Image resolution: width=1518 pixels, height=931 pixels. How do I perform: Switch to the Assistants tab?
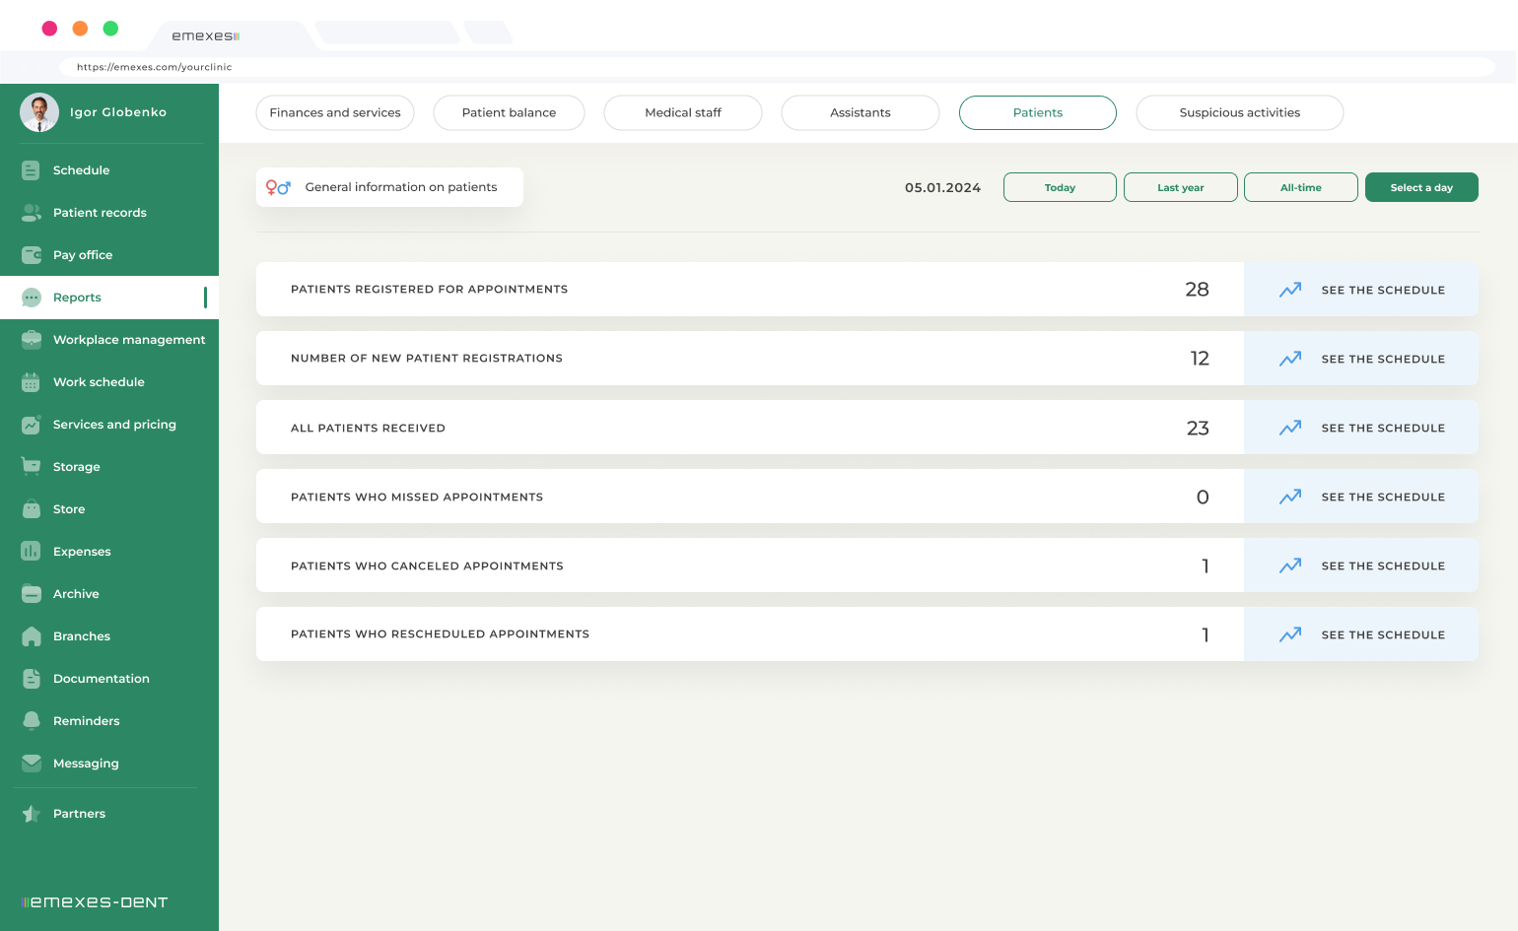[861, 112]
